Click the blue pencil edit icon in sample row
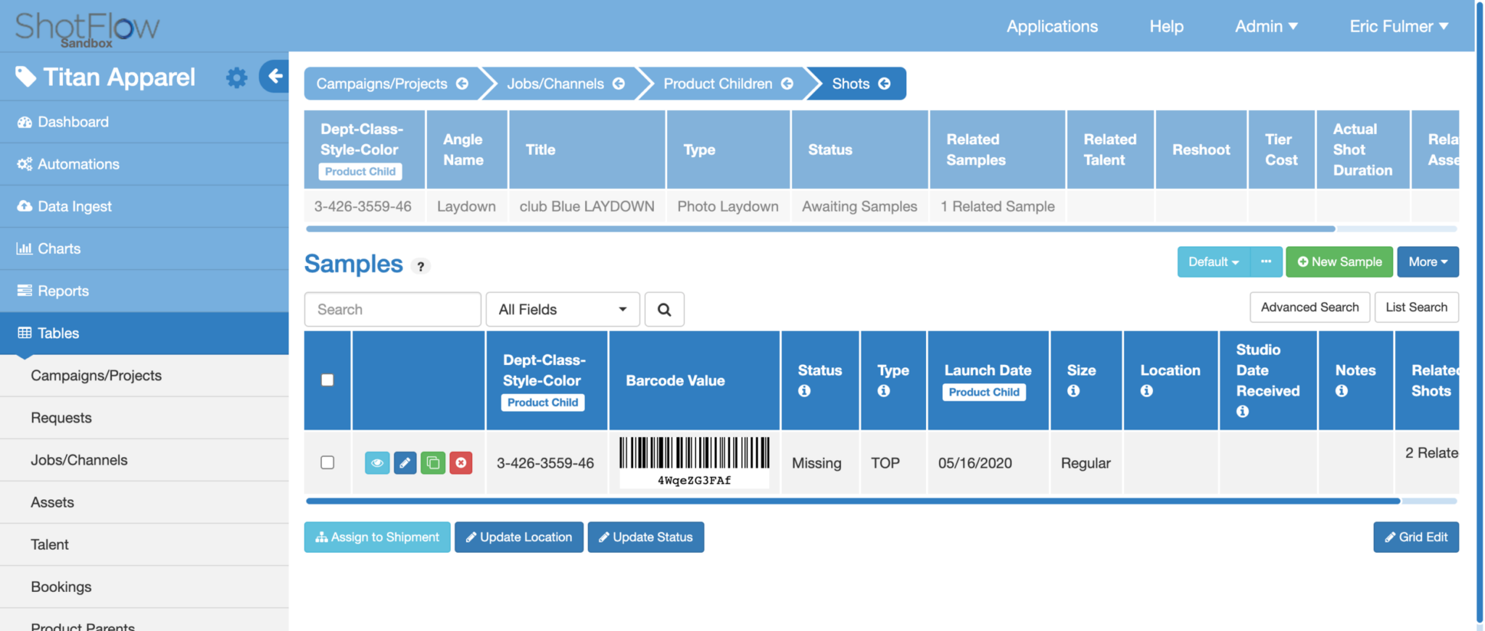The height and width of the screenshot is (631, 1485). [x=405, y=463]
